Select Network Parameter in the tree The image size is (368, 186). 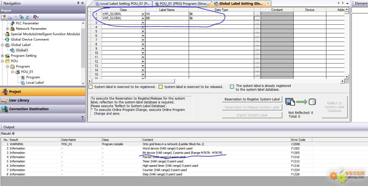[31, 29]
